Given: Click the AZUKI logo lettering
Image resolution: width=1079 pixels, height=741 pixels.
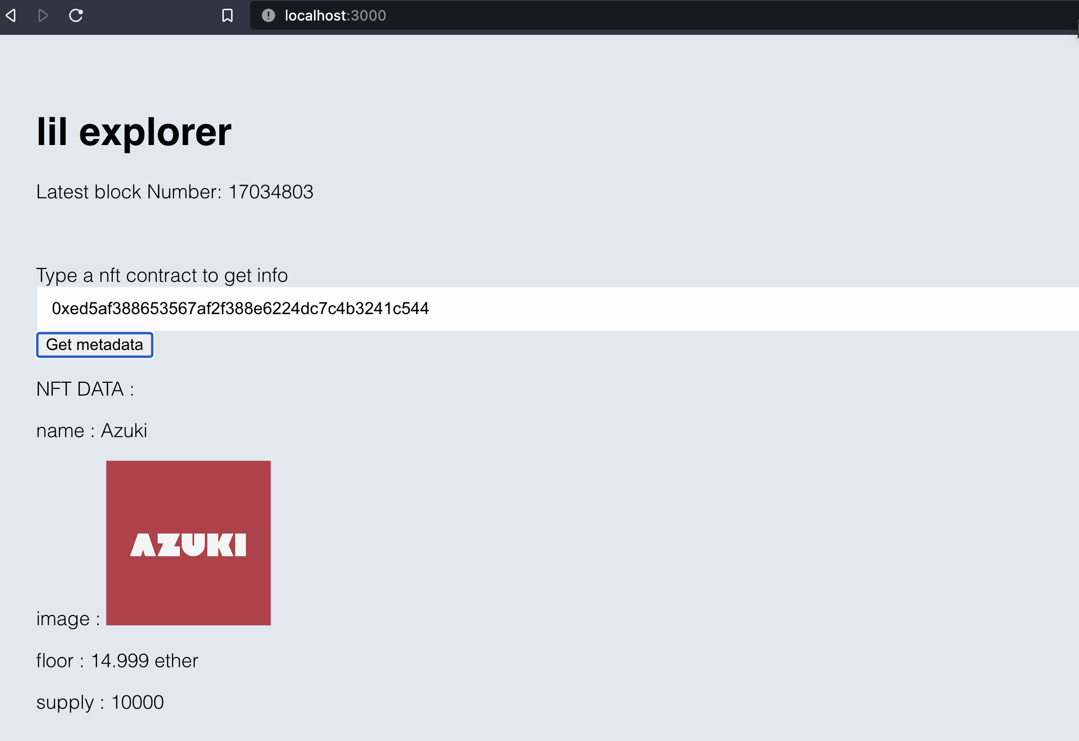Looking at the screenshot, I should (188, 545).
